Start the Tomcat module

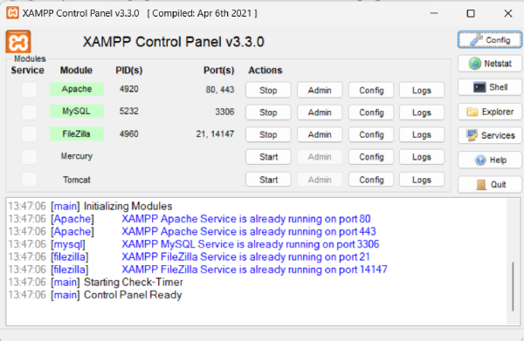[x=268, y=180]
